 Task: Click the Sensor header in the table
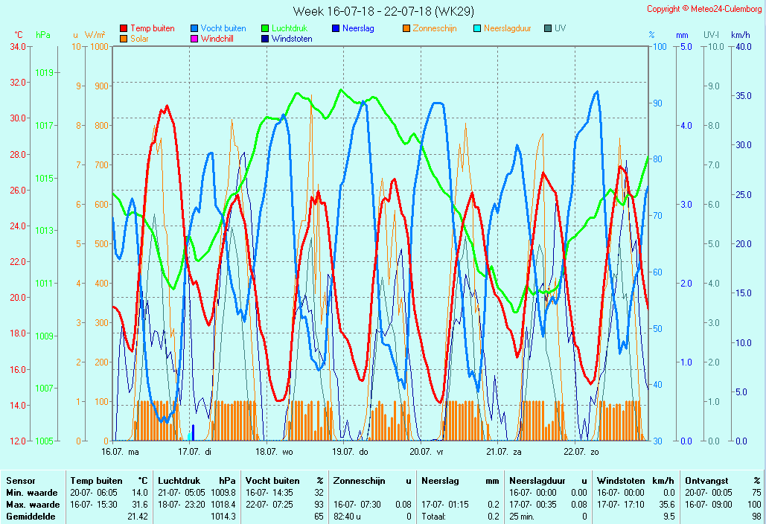[21, 481]
